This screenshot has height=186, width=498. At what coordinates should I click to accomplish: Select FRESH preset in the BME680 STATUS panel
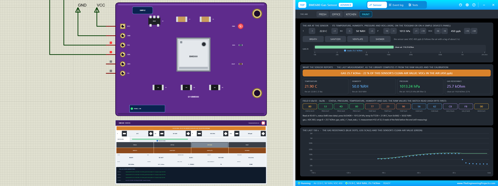point(135,145)
